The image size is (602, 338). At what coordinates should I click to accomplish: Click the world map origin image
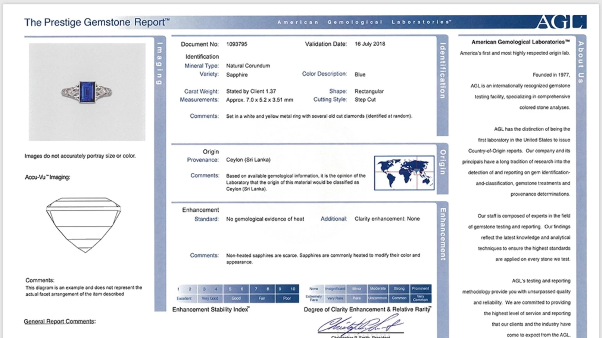click(x=404, y=173)
